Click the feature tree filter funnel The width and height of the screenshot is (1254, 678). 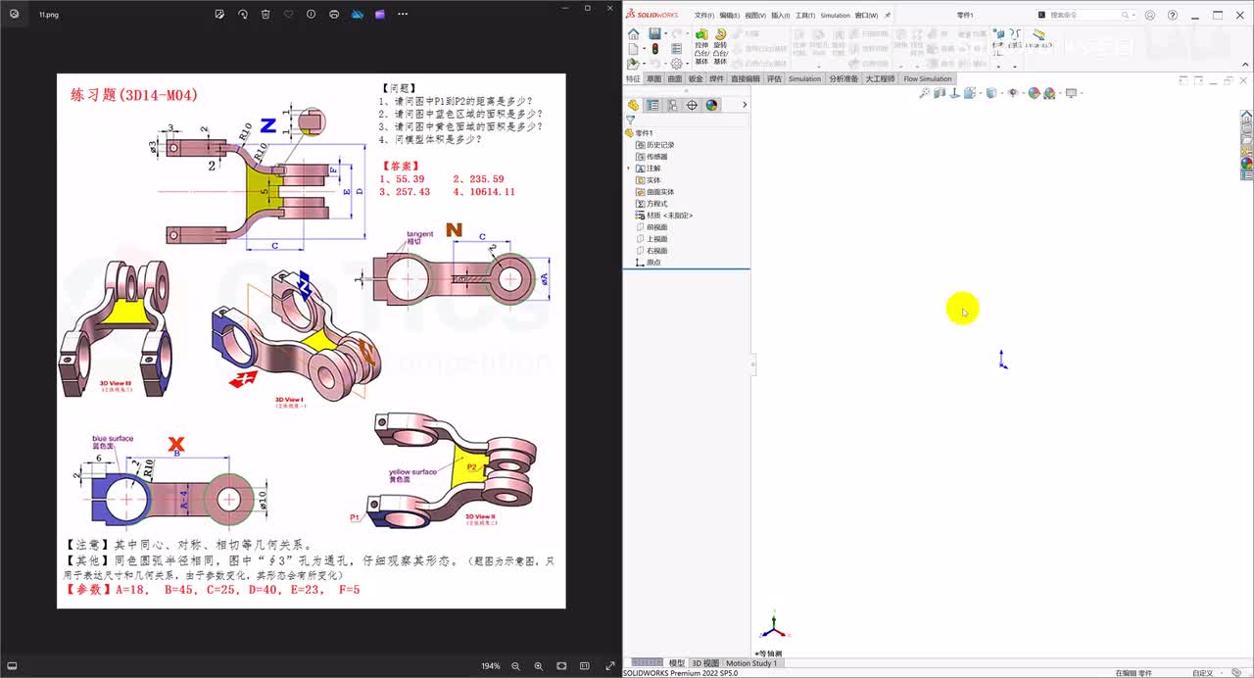click(x=630, y=120)
